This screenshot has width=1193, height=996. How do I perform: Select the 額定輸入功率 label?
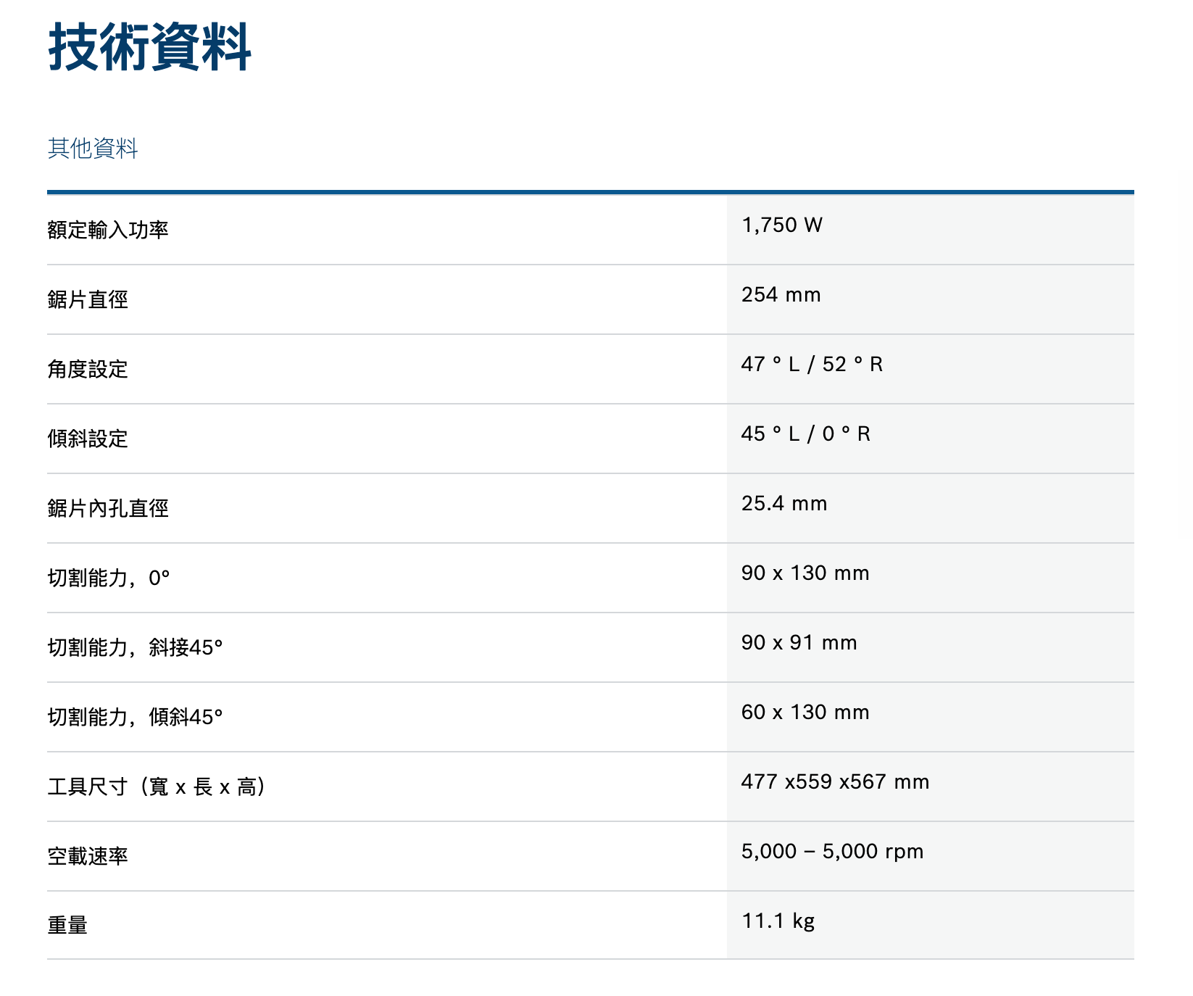coord(108,230)
